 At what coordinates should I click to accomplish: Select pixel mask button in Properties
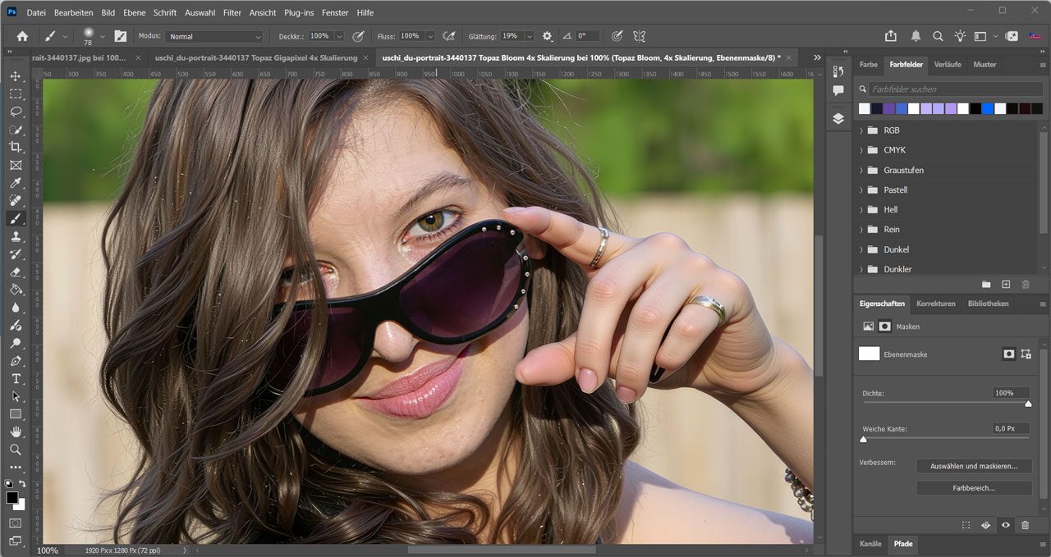(x=1009, y=354)
